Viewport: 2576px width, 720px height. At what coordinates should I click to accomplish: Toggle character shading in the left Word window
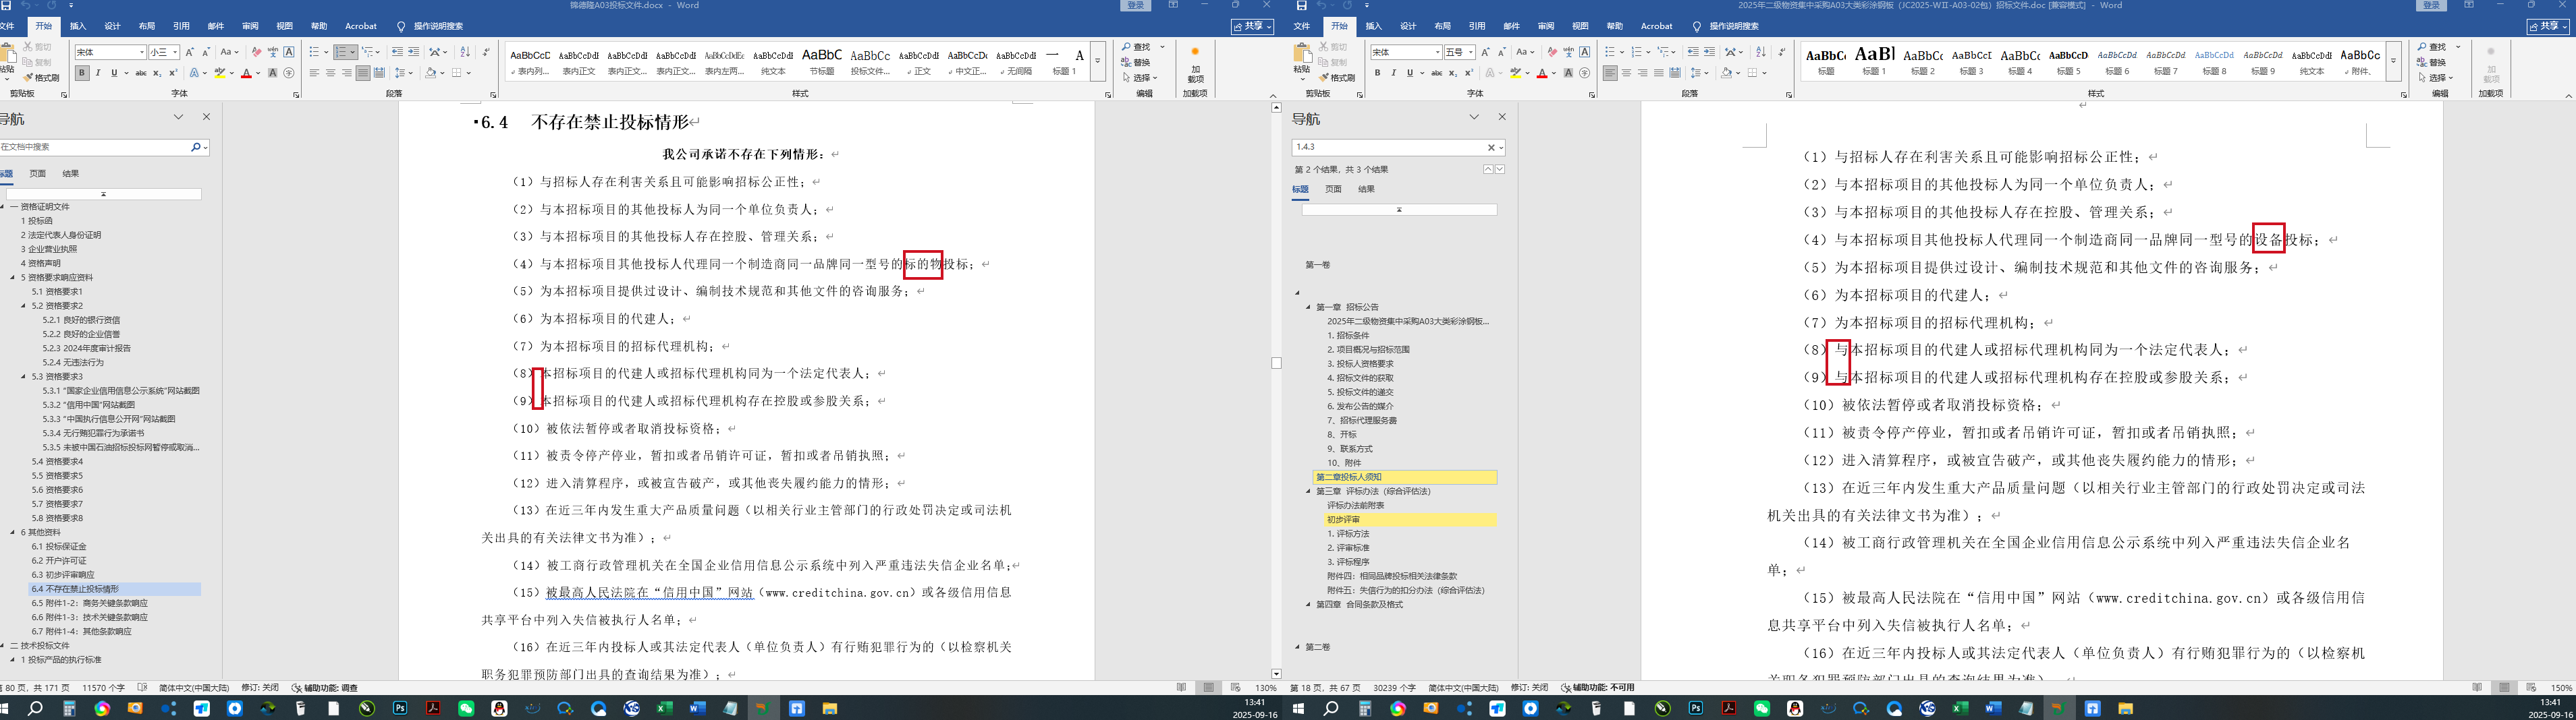273,73
